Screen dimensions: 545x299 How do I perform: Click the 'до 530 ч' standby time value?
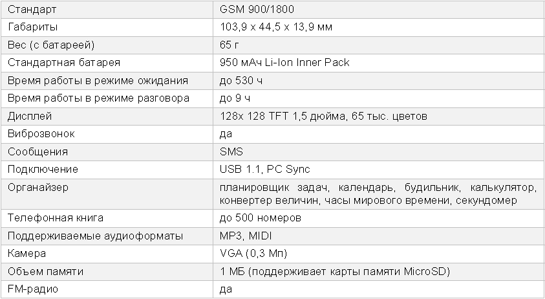[x=241, y=81]
